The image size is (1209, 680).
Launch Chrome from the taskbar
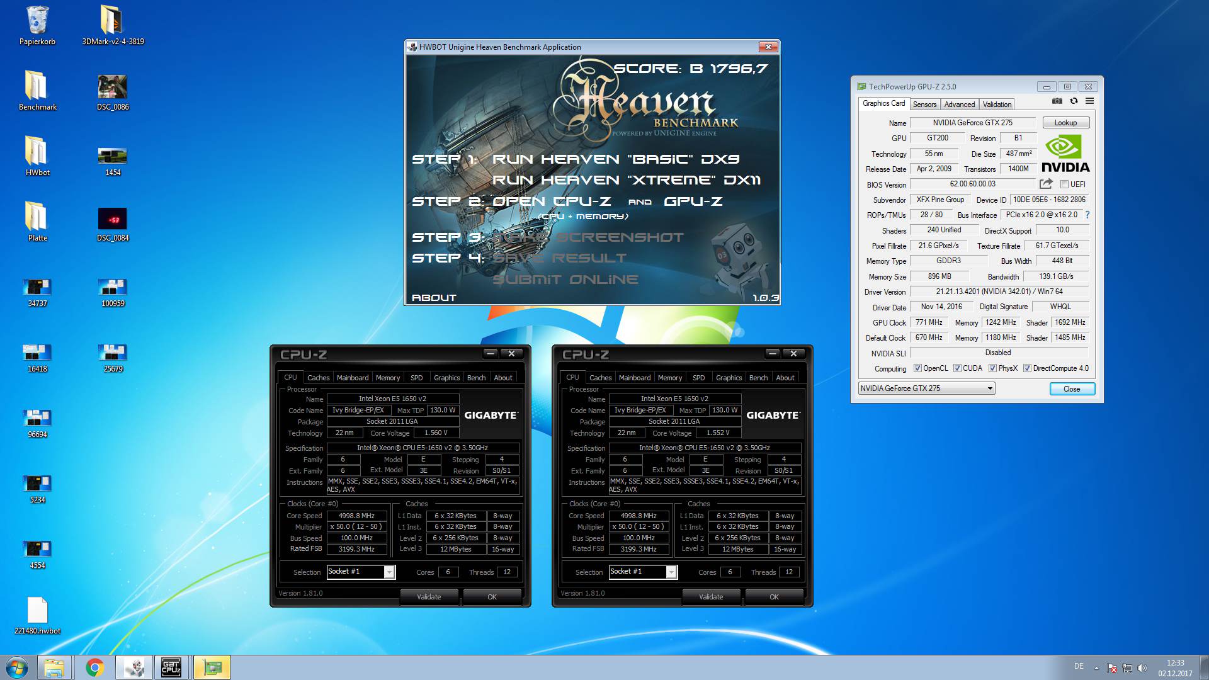[94, 667]
